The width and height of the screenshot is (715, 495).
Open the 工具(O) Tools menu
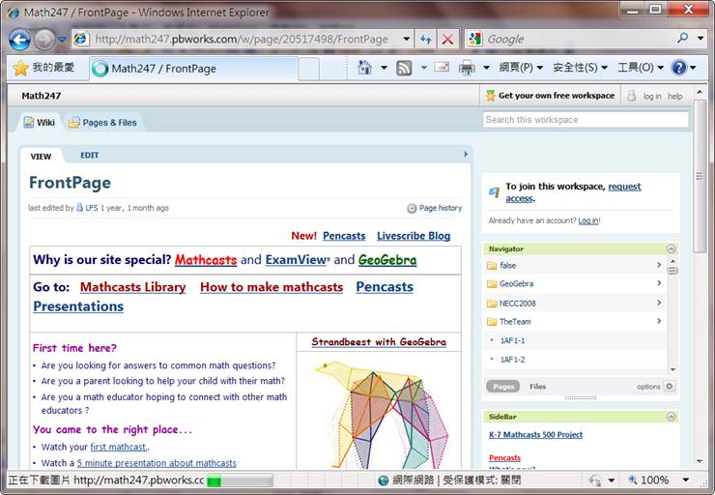point(640,68)
